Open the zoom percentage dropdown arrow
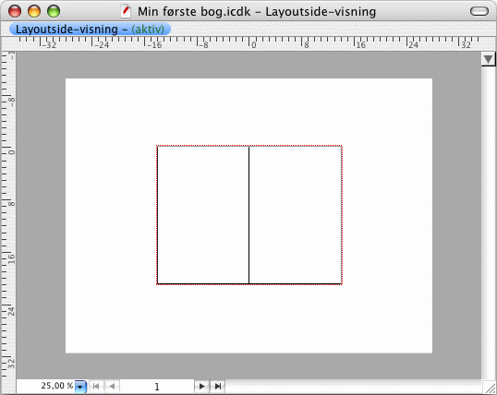 point(80,387)
